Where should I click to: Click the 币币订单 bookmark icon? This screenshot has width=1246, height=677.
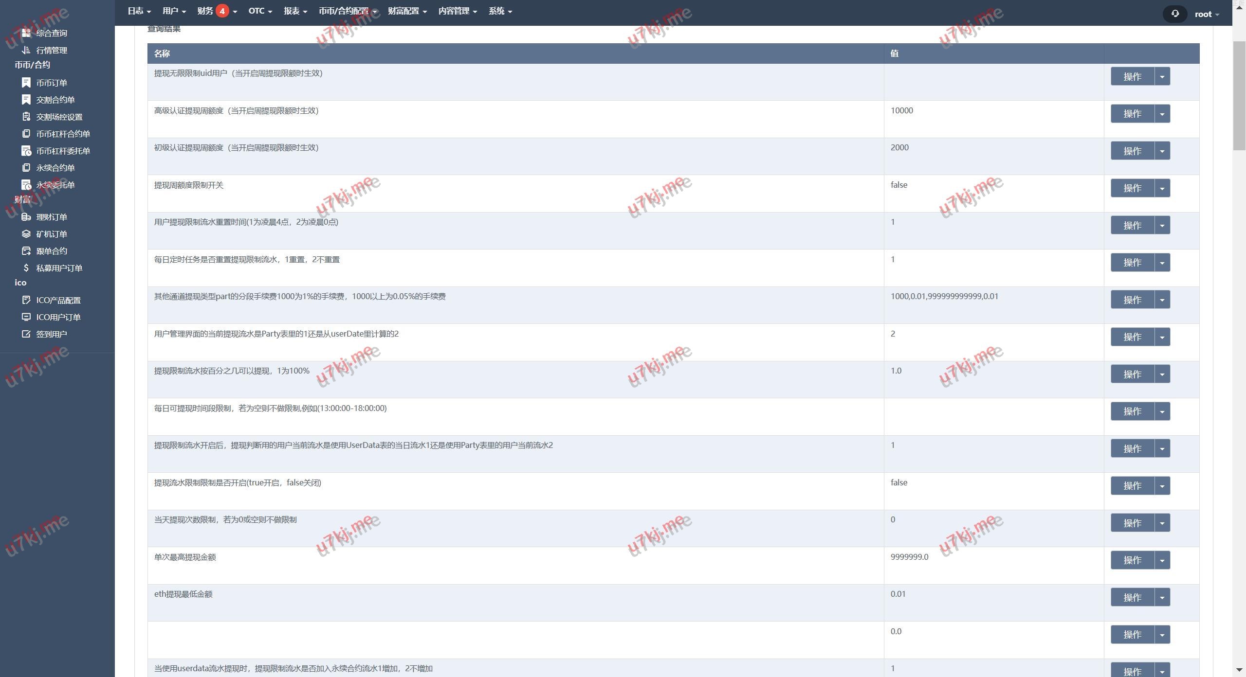(26, 83)
